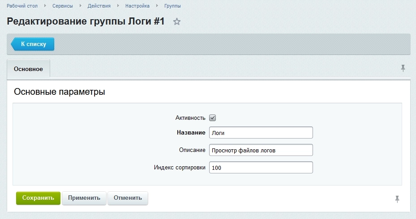
Task: Save changes with Сохранить button
Action: click(38, 198)
